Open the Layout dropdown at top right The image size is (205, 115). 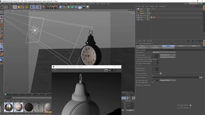click(195, 4)
